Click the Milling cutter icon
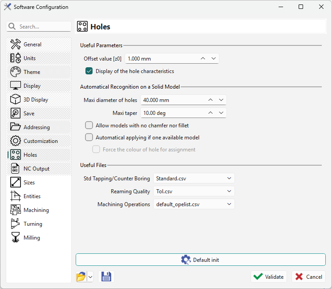332x289 pixels. [16, 238]
